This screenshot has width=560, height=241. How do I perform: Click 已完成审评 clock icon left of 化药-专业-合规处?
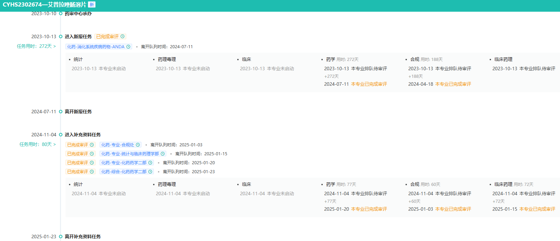tap(92, 145)
